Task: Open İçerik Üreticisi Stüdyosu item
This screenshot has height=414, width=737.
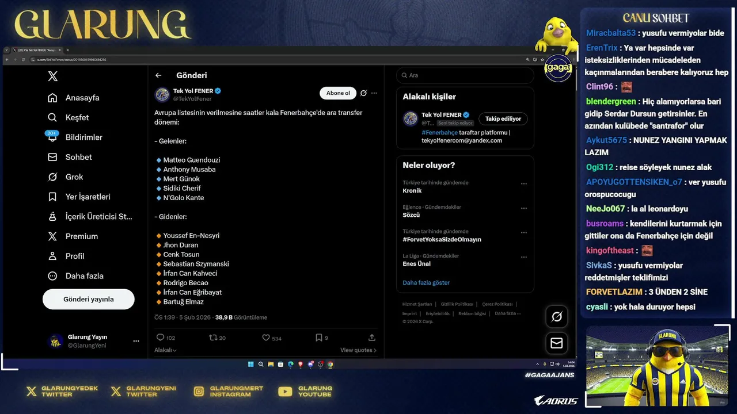Action: click(90, 216)
